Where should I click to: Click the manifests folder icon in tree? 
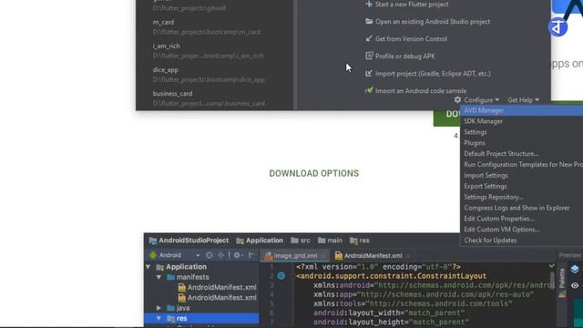170,277
